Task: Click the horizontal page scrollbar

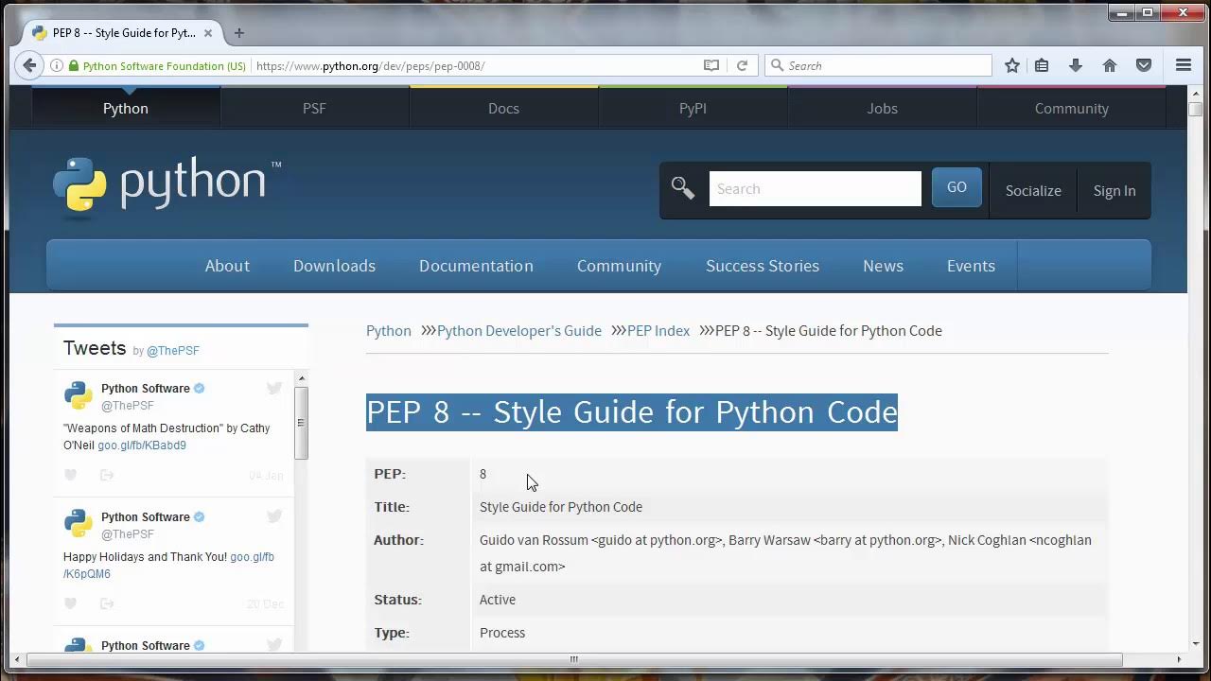Action: pyautogui.click(x=573, y=659)
